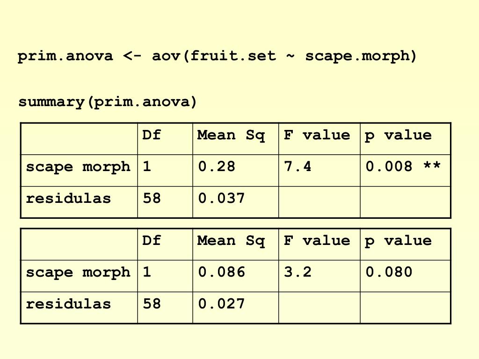Click residulas row label in first table
479x359 pixels.
[68, 198]
